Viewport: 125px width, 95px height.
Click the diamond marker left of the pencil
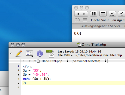(11, 53)
